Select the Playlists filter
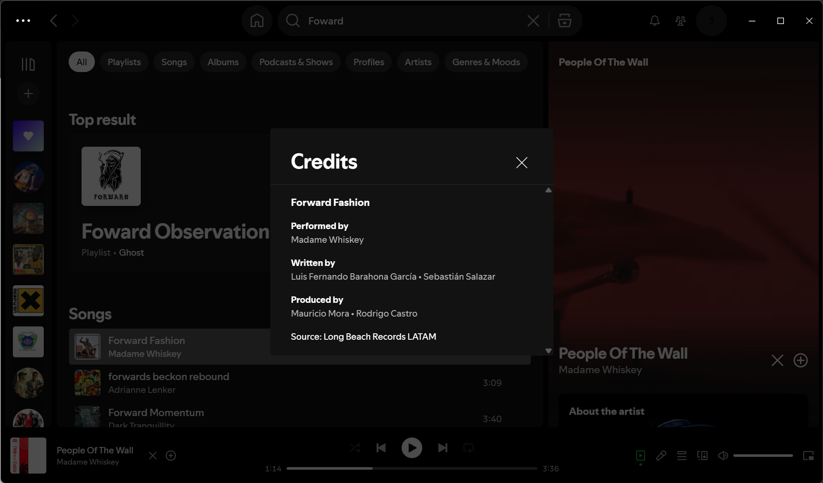 point(124,62)
